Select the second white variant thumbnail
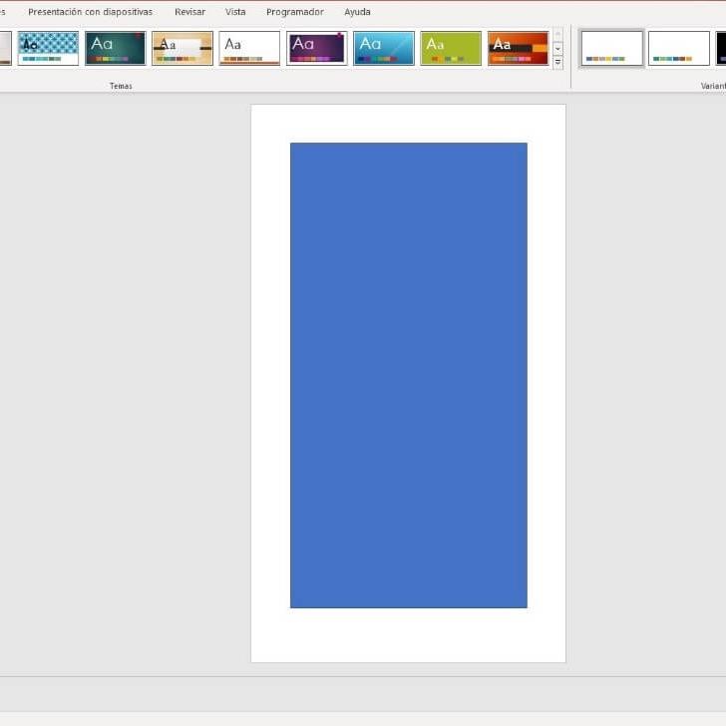The height and width of the screenshot is (726, 726). (678, 48)
